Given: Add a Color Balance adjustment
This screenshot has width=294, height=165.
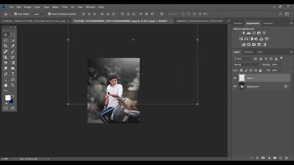Looking at the screenshot, I should click(x=246, y=39).
